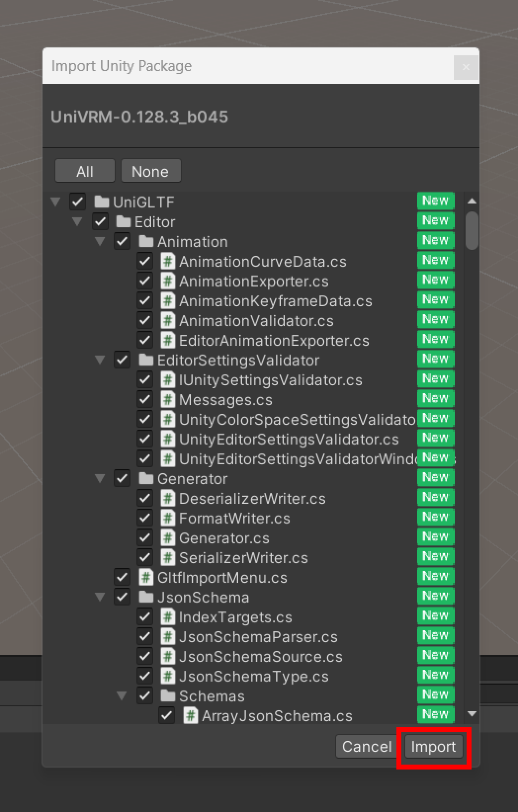
Task: Uncheck the Animation folder checkbox
Action: [122, 241]
